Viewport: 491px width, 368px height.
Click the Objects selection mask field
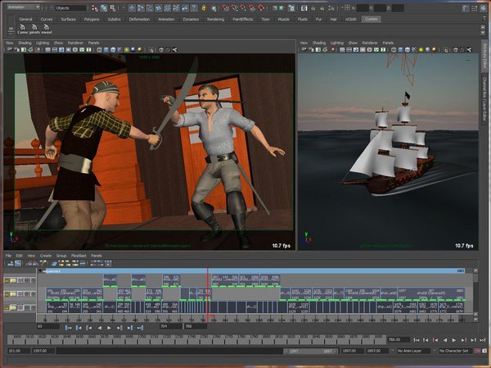70,8
